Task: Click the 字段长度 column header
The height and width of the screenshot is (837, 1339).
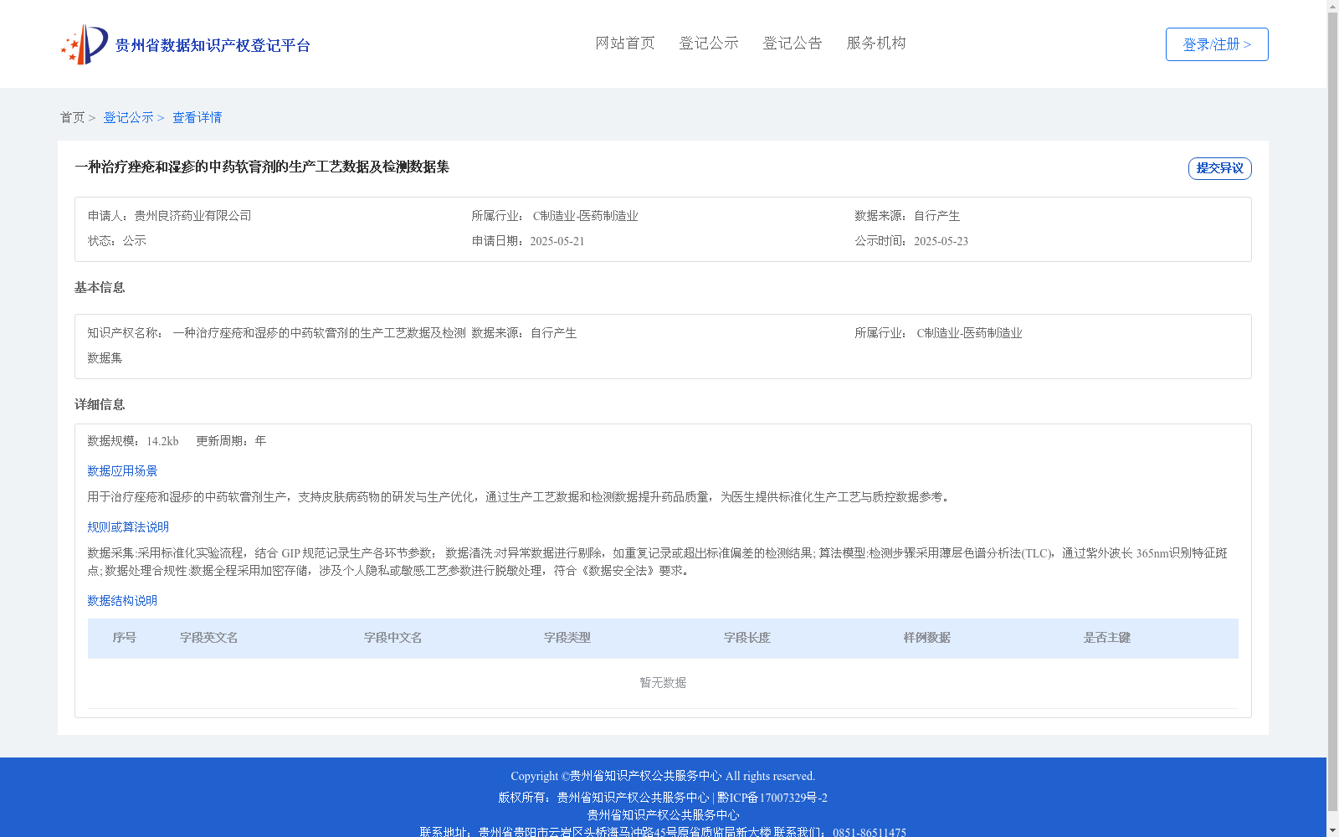Action: point(747,638)
